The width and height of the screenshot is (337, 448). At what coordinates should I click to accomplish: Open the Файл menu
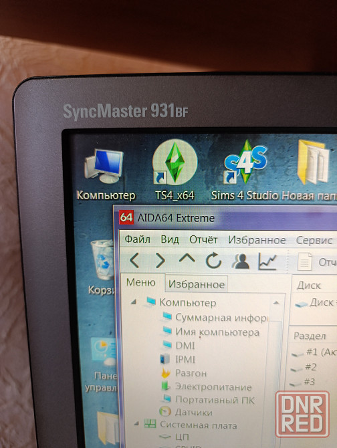pos(137,239)
